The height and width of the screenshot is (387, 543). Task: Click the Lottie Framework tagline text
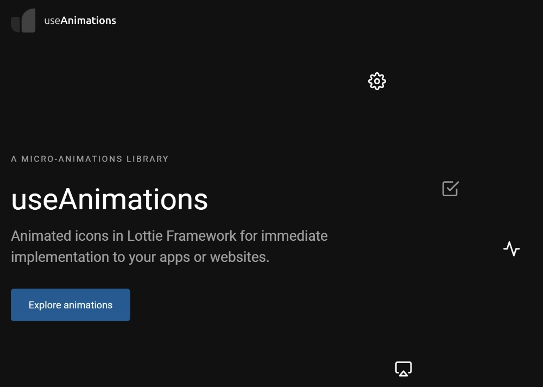tap(169, 246)
